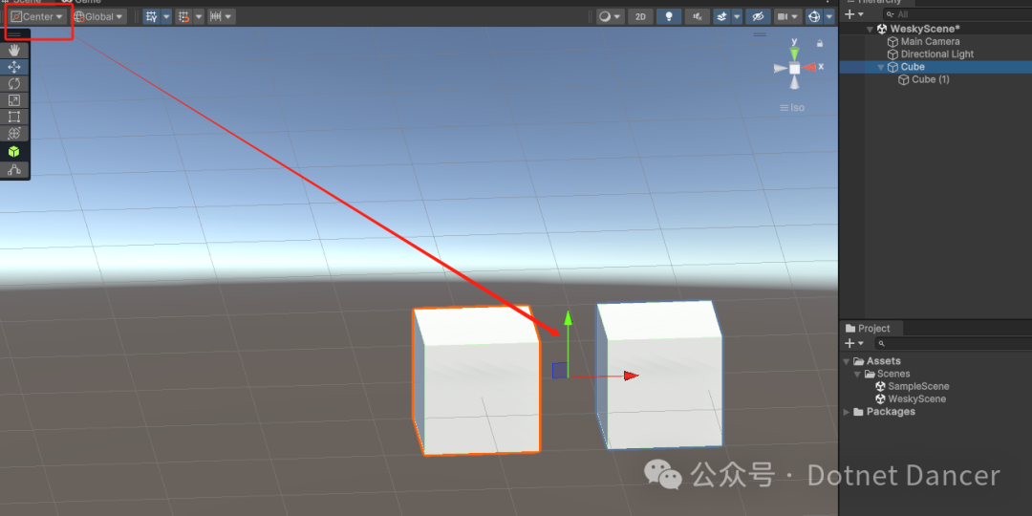The width and height of the screenshot is (1032, 516).
Task: Click the red X-axis move handle arrow
Action: click(631, 376)
